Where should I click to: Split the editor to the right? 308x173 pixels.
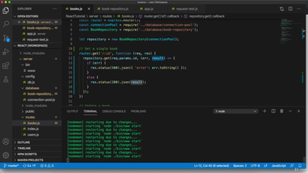point(290,9)
